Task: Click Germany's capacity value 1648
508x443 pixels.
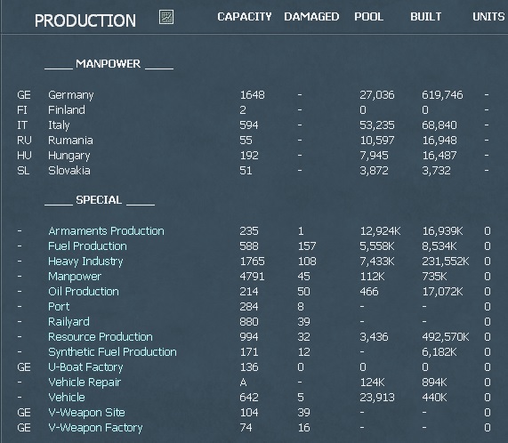Action: point(252,95)
